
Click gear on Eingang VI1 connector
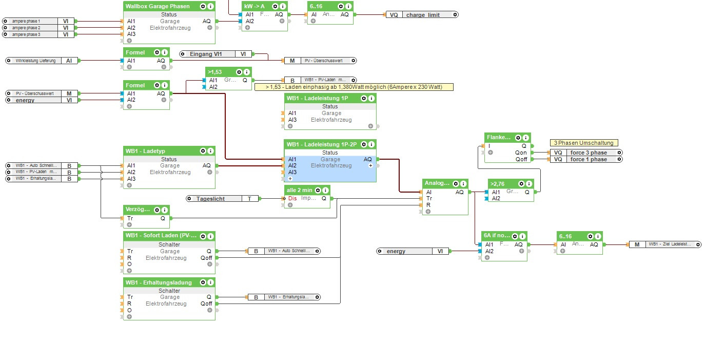pos(183,54)
